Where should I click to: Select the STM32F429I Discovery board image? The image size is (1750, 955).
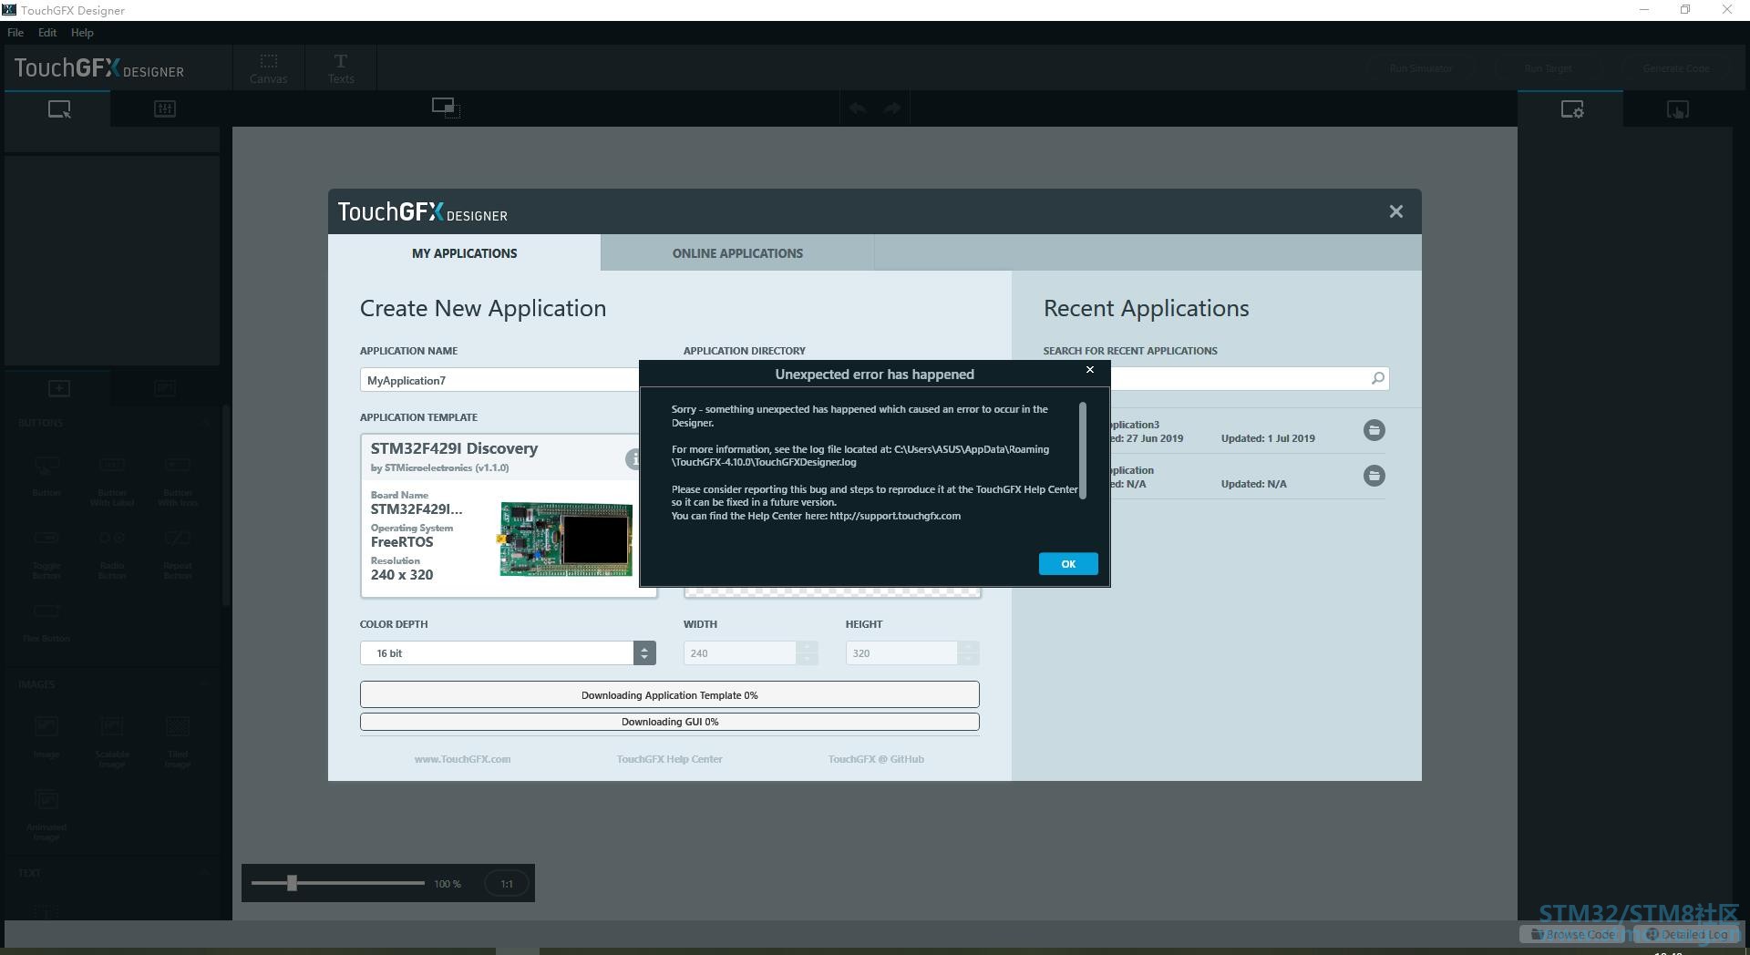coord(565,539)
